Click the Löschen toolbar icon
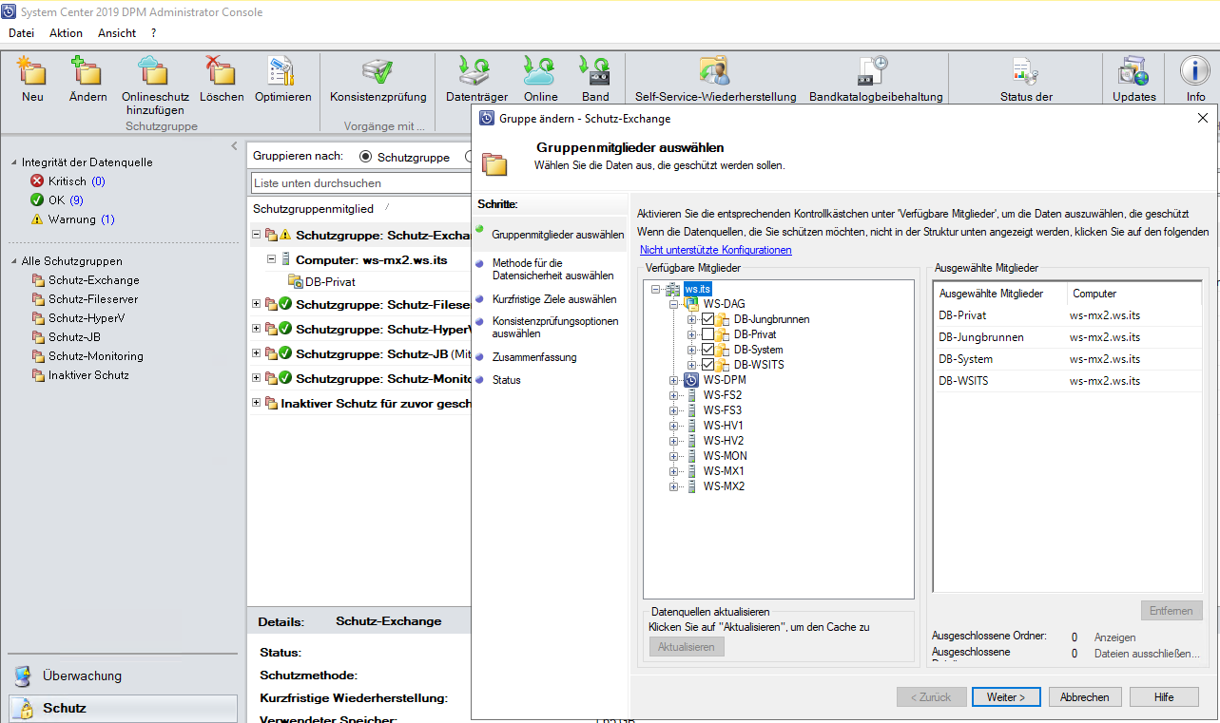Image resolution: width=1220 pixels, height=723 pixels. 222,71
